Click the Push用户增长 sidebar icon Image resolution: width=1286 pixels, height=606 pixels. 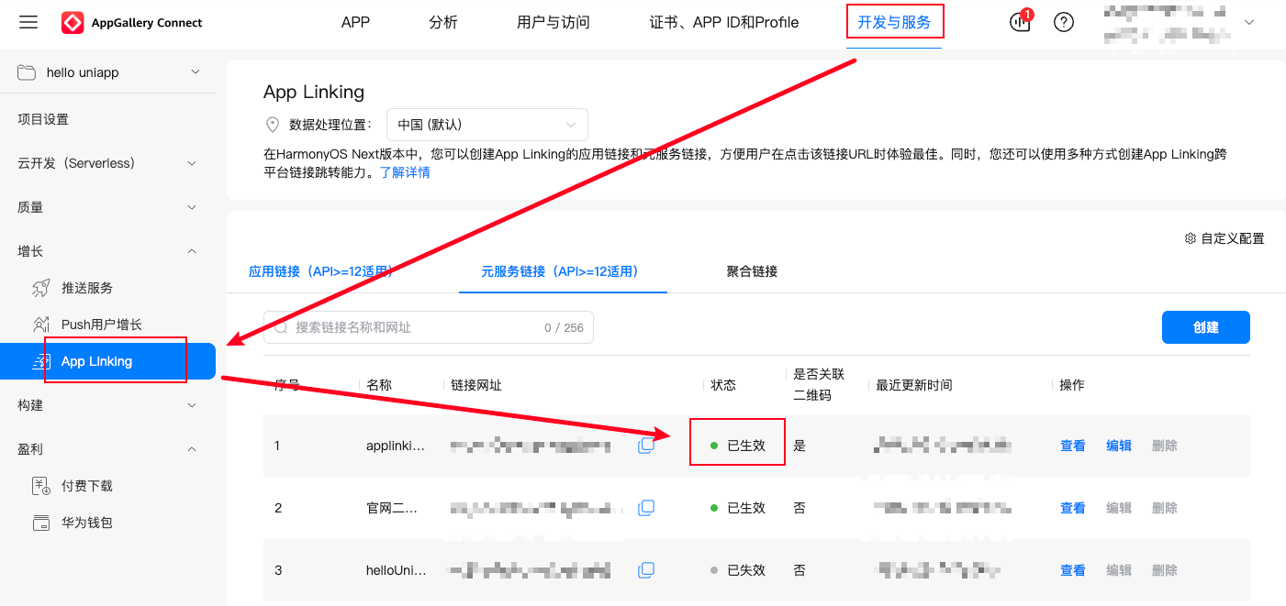coord(41,325)
